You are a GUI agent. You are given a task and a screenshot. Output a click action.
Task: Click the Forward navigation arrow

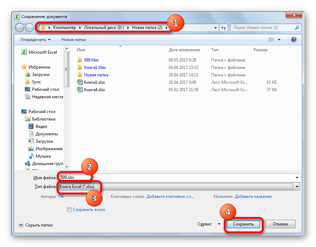[29, 28]
